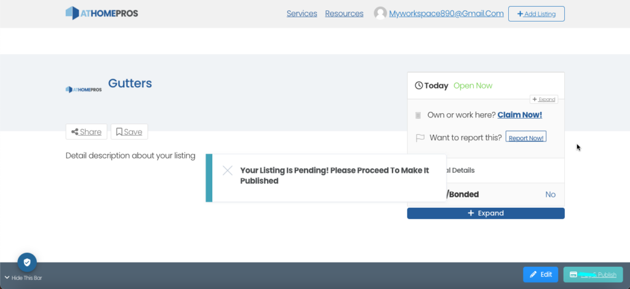
Task: Share the Gutters listing
Action: (86, 132)
